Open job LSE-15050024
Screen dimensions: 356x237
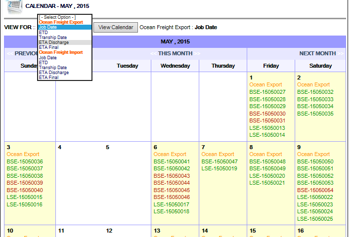click(x=315, y=211)
